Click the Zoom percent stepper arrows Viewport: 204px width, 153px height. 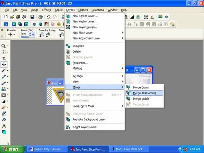pyautogui.click(x=30, y=34)
